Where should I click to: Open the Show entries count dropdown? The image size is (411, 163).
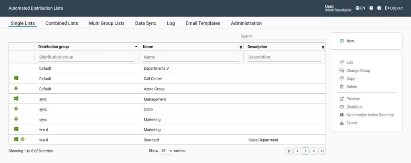166,151
